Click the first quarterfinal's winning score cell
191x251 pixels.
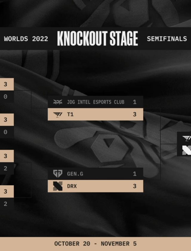(x=5, y=85)
